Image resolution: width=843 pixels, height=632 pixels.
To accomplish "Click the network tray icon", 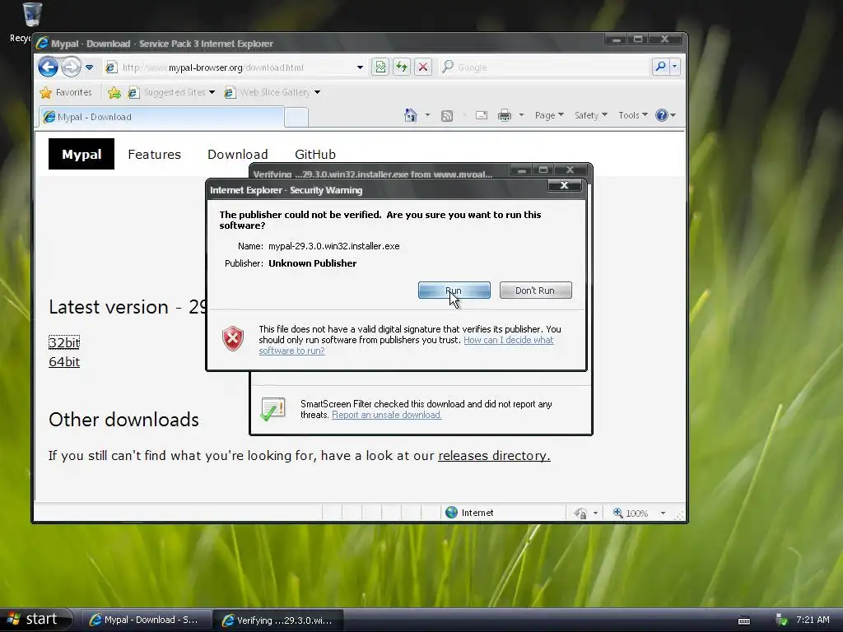I will point(781,620).
